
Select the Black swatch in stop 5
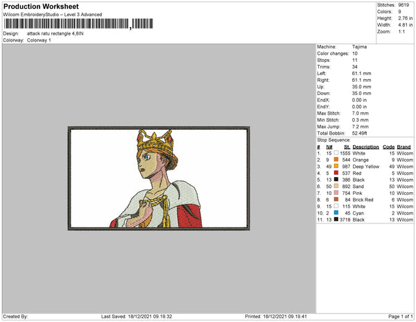click(x=336, y=180)
